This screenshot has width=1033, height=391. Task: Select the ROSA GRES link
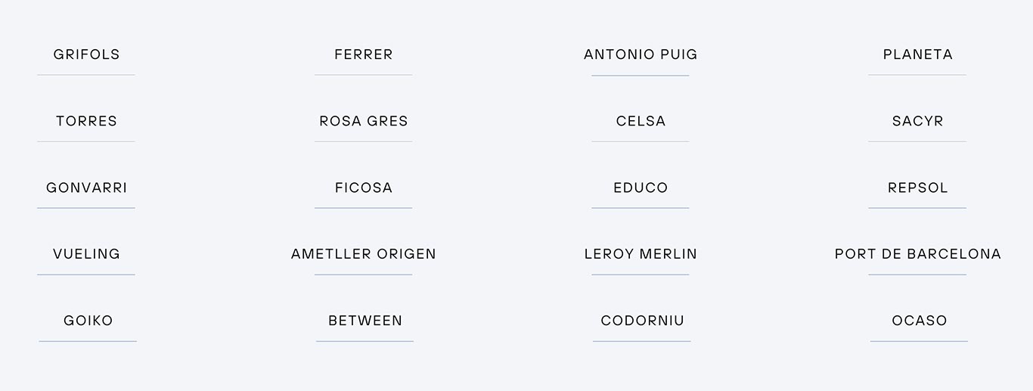coord(364,121)
